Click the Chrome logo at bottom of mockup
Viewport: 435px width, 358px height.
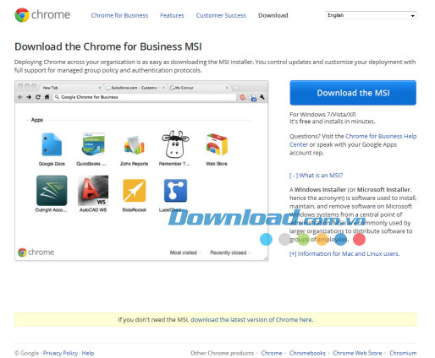click(36, 252)
